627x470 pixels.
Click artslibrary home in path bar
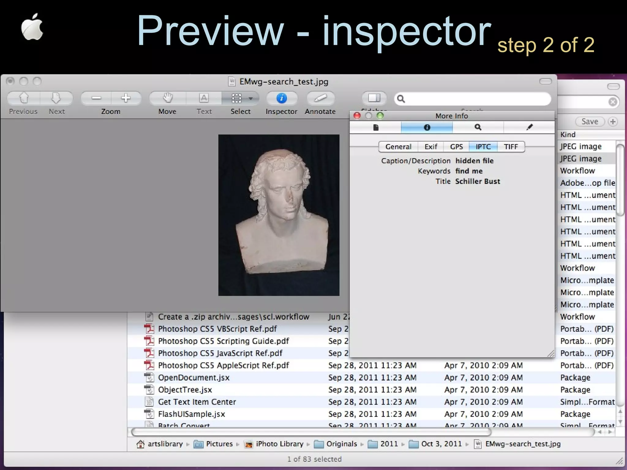[x=160, y=444]
